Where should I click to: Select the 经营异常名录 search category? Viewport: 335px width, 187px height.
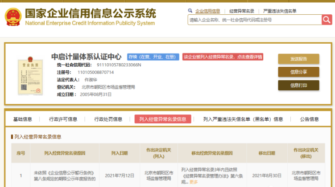point(242,11)
